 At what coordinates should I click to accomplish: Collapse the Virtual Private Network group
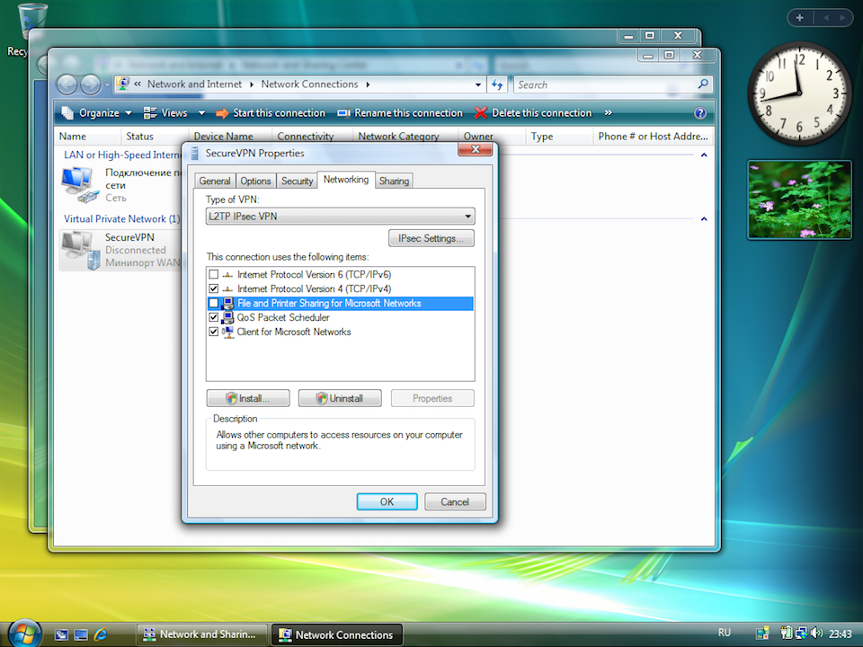pyautogui.click(x=704, y=219)
